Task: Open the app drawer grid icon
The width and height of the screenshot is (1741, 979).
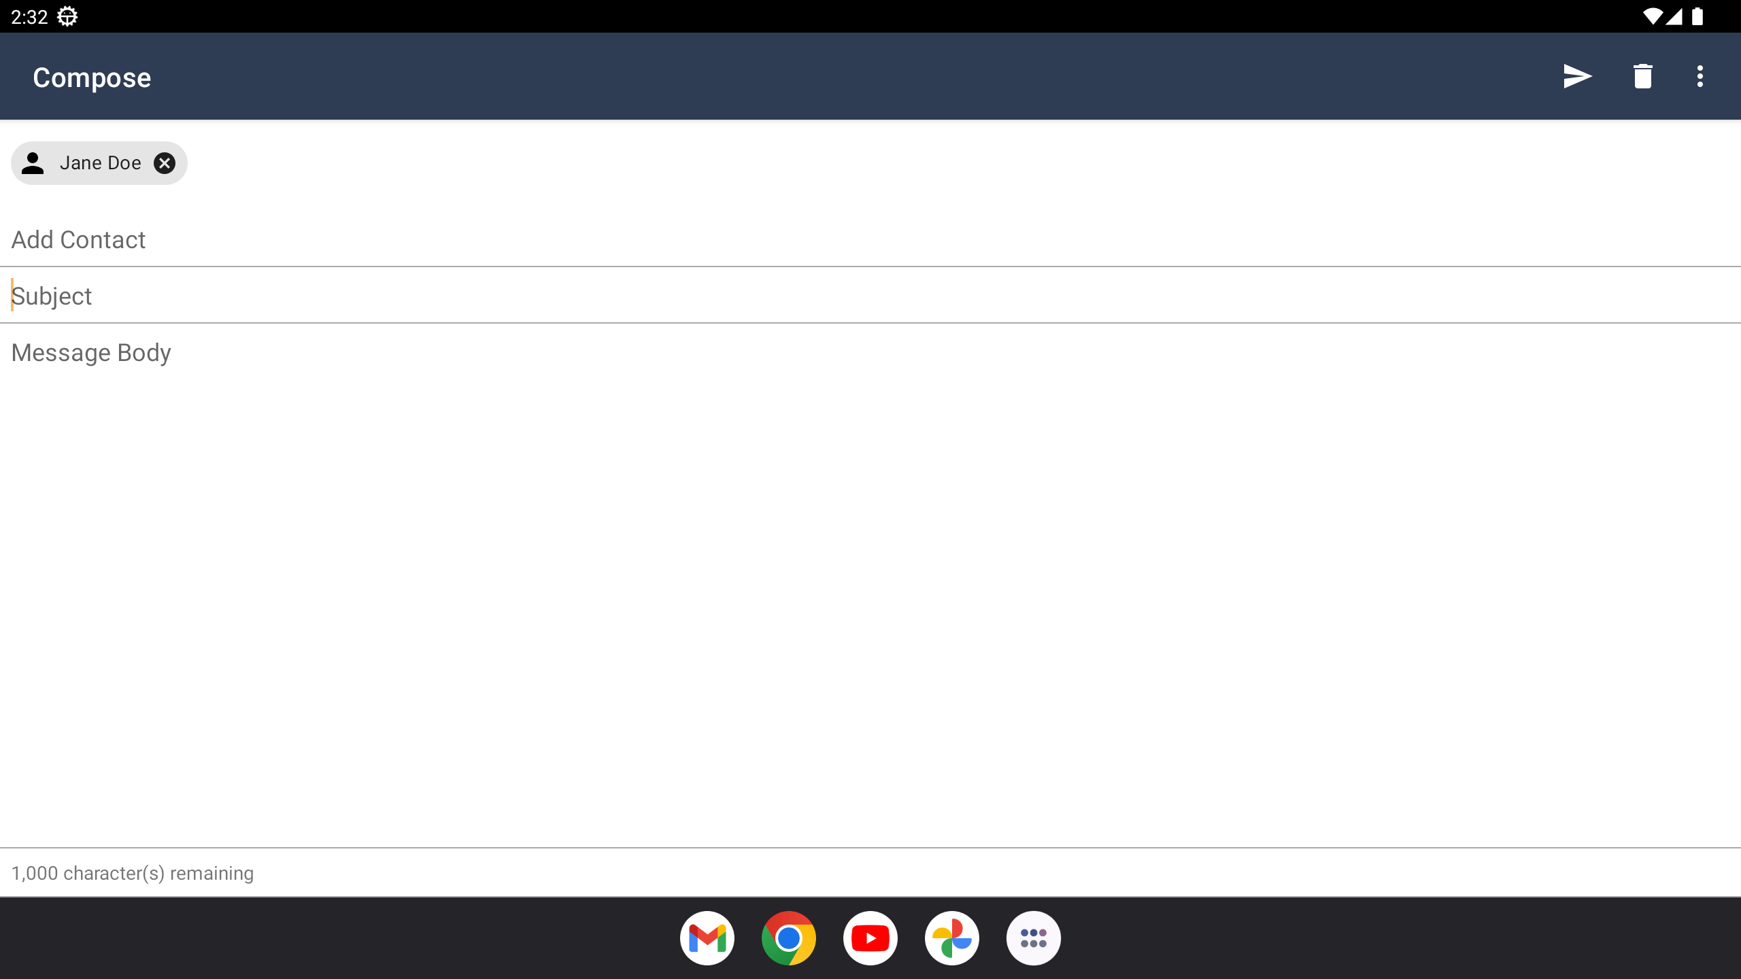Action: click(1034, 938)
